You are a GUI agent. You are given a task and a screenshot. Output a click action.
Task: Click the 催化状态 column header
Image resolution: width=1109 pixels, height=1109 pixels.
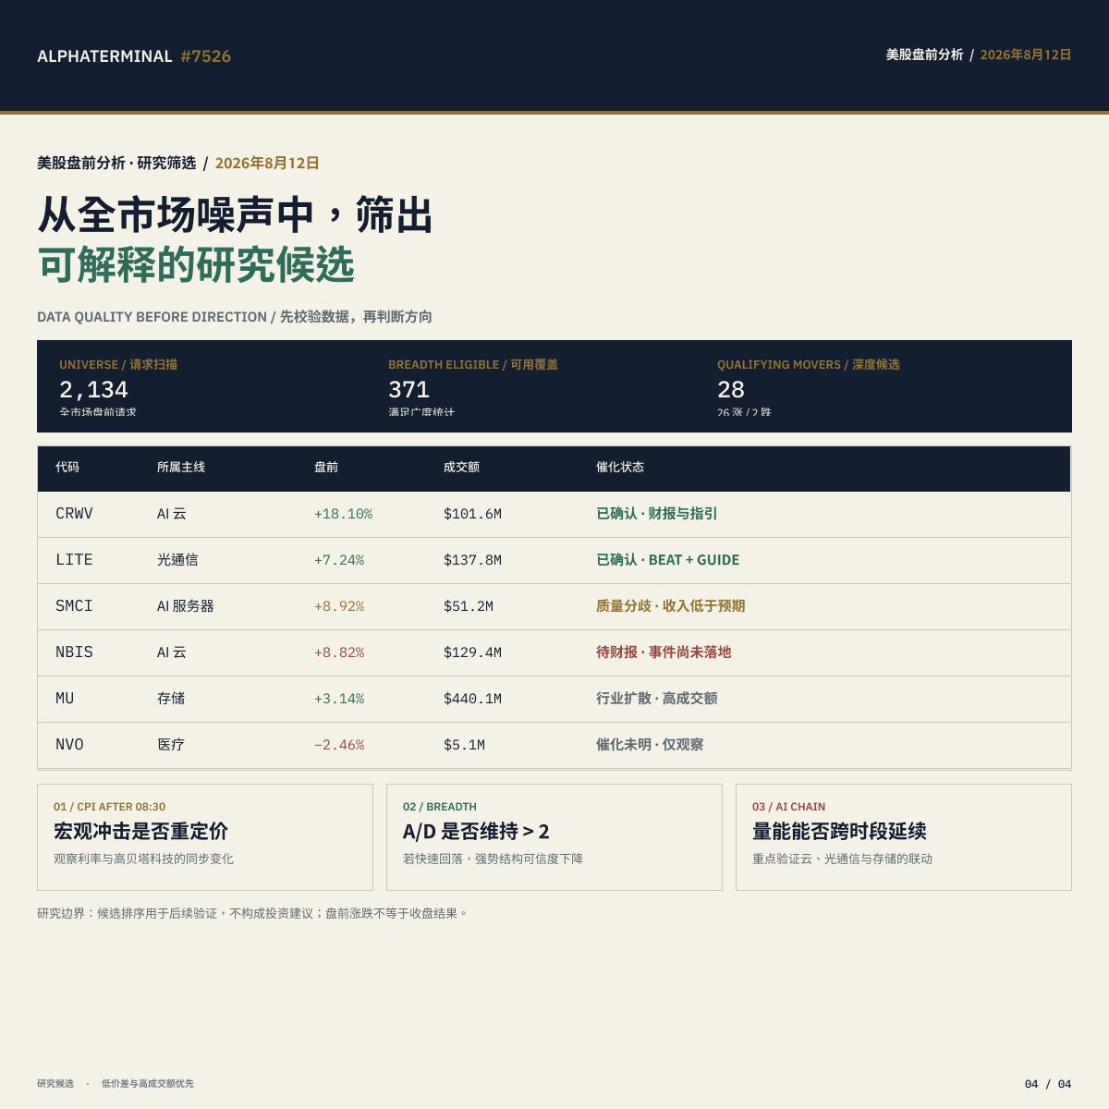click(x=620, y=468)
